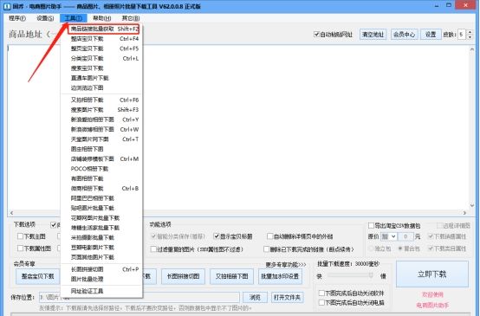The image size is (480, 316).
Task: Open the 更多专享功能>>> link
Action: [x=286, y=264]
